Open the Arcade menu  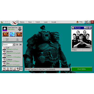[54, 22]
